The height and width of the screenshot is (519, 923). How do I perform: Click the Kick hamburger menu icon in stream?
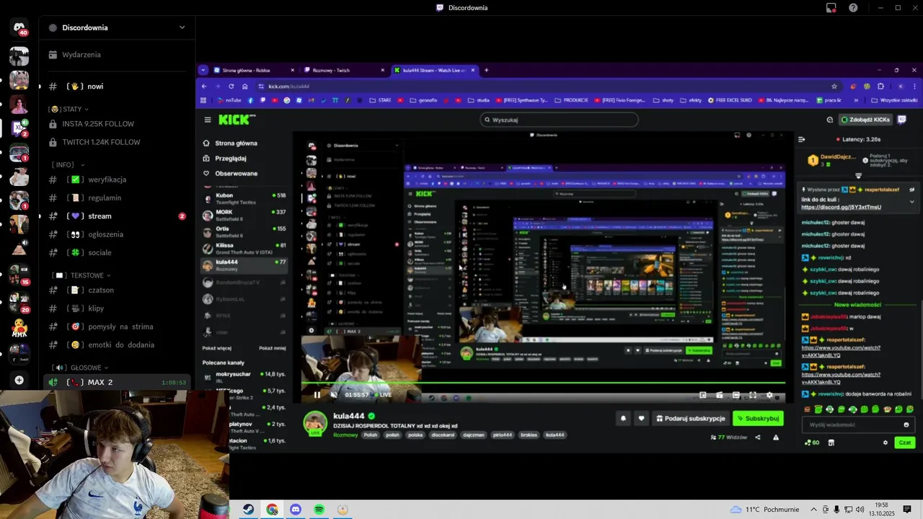pyautogui.click(x=208, y=120)
